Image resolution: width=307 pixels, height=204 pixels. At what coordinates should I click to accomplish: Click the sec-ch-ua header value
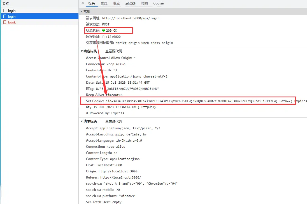pyautogui.click(x=141, y=184)
